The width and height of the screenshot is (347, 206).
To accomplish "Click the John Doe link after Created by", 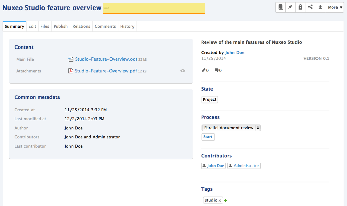I will pos(234,53).
